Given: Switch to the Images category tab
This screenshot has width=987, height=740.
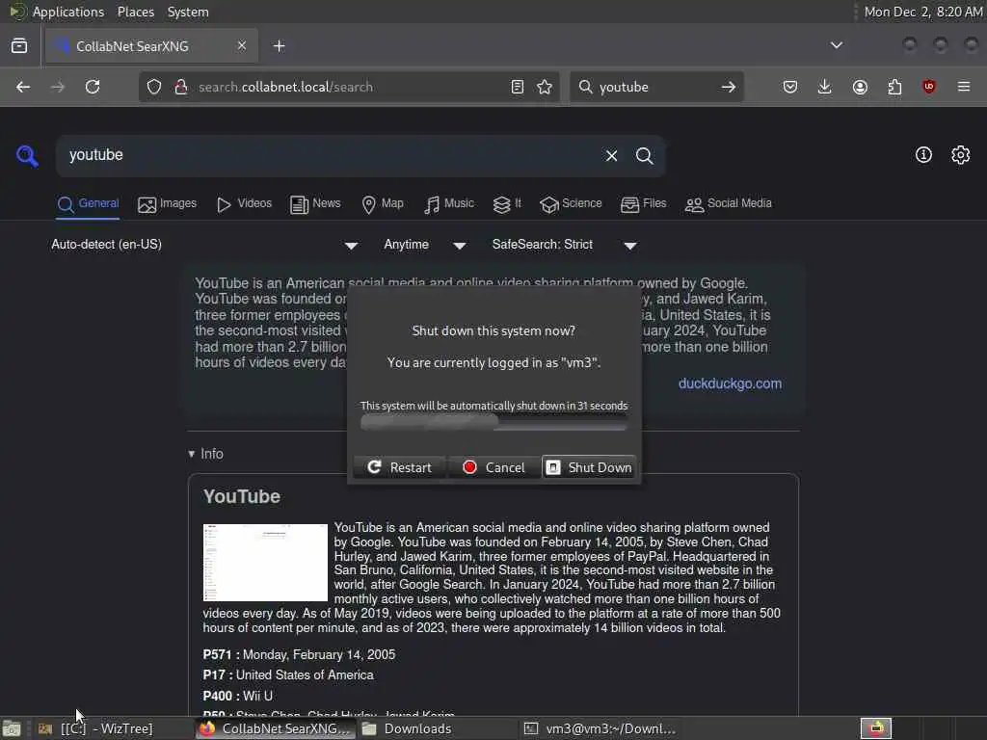Looking at the screenshot, I should pyautogui.click(x=167, y=204).
